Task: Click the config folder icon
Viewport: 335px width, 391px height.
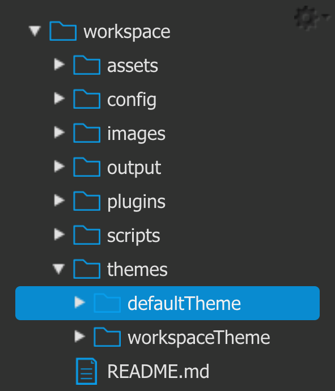Action: [87, 99]
